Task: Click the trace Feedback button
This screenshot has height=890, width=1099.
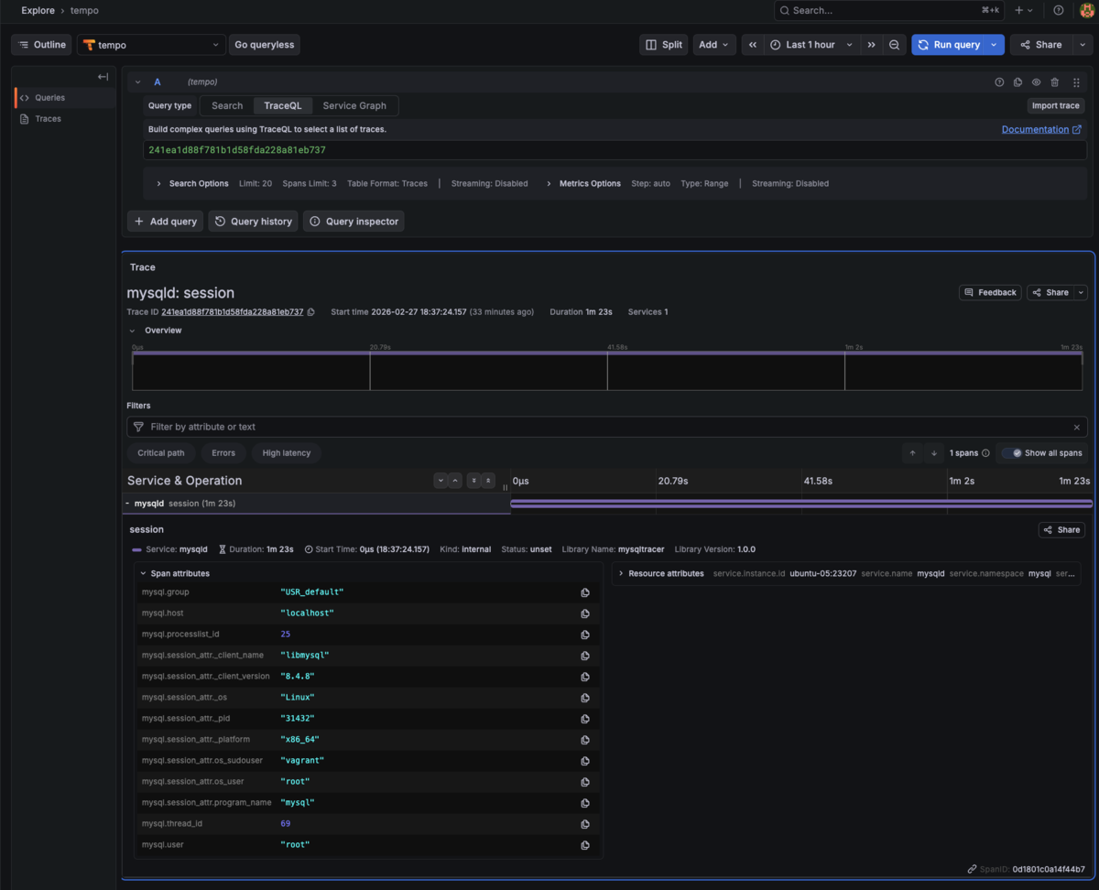Action: coord(990,293)
